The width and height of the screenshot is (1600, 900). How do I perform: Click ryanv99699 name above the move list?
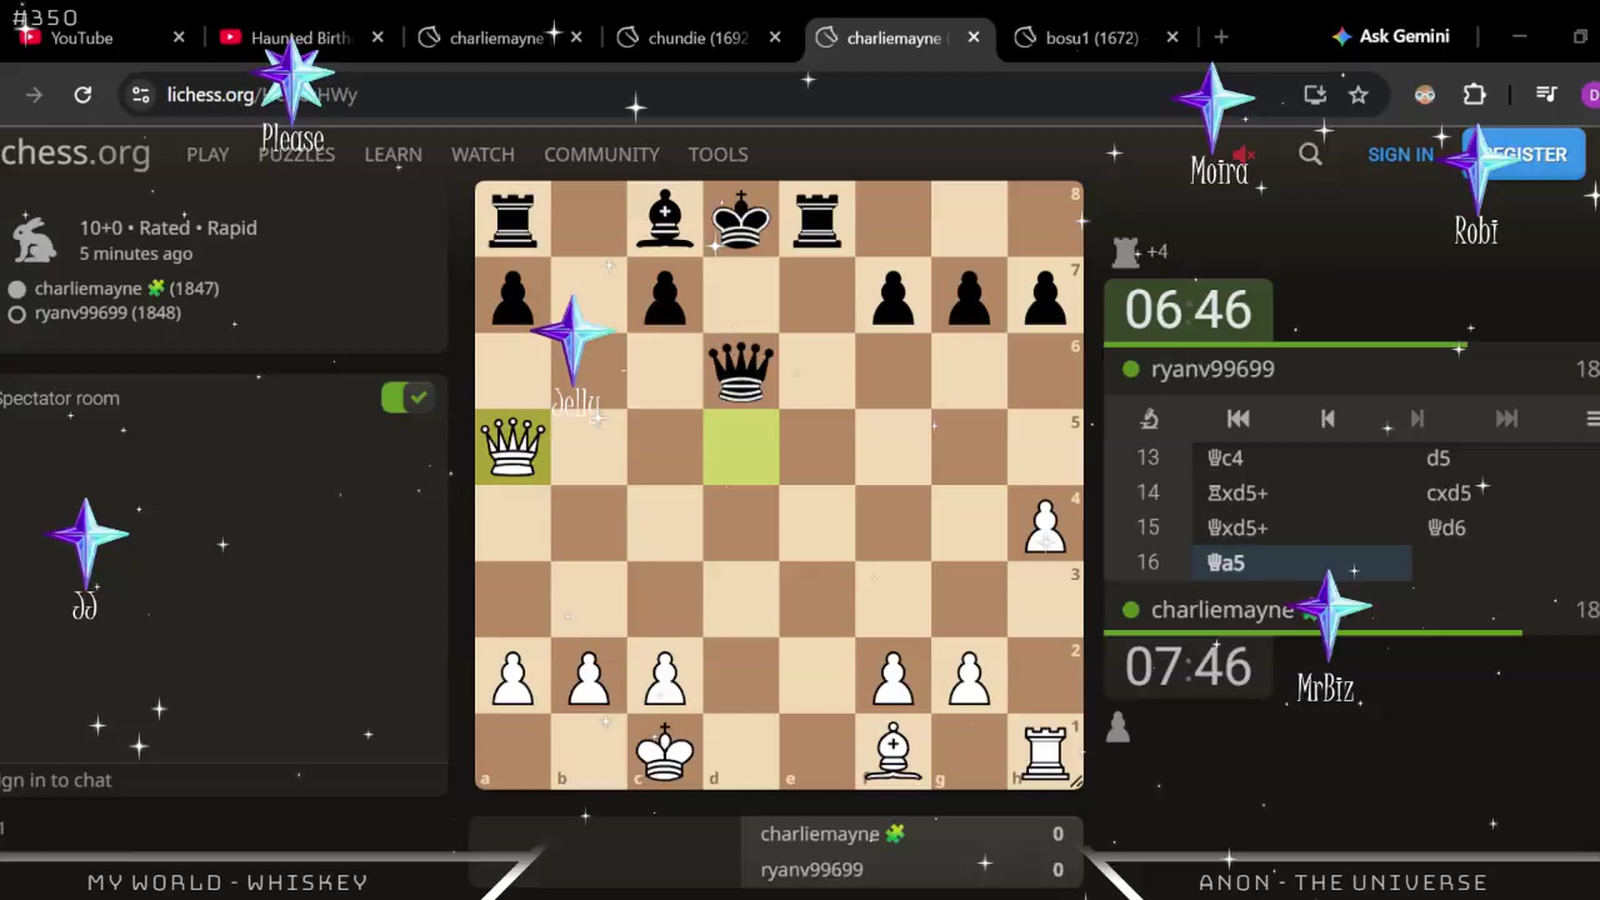(x=1212, y=369)
